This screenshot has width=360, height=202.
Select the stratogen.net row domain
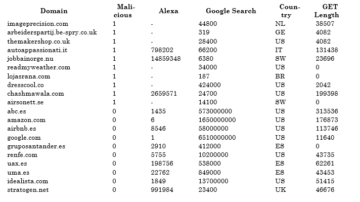(x=28, y=190)
